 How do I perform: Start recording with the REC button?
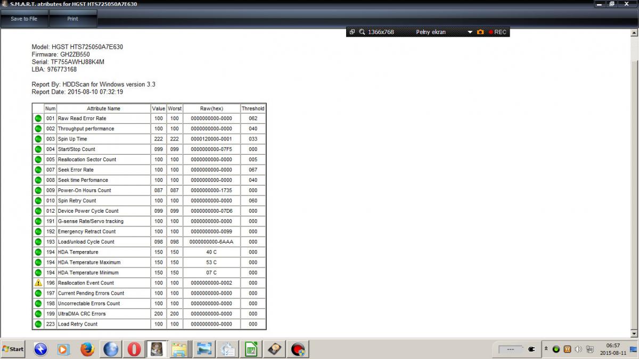click(497, 32)
